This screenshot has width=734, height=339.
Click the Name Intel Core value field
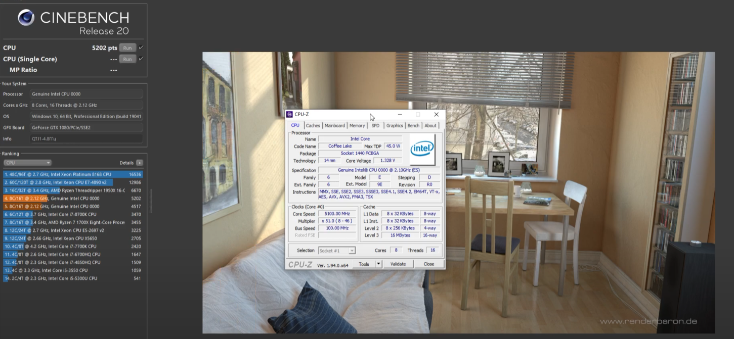(360, 139)
